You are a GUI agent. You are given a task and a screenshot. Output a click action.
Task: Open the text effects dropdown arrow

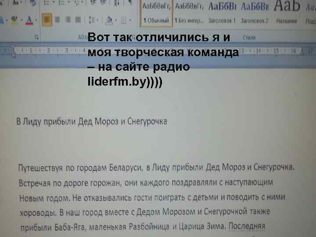7,20
